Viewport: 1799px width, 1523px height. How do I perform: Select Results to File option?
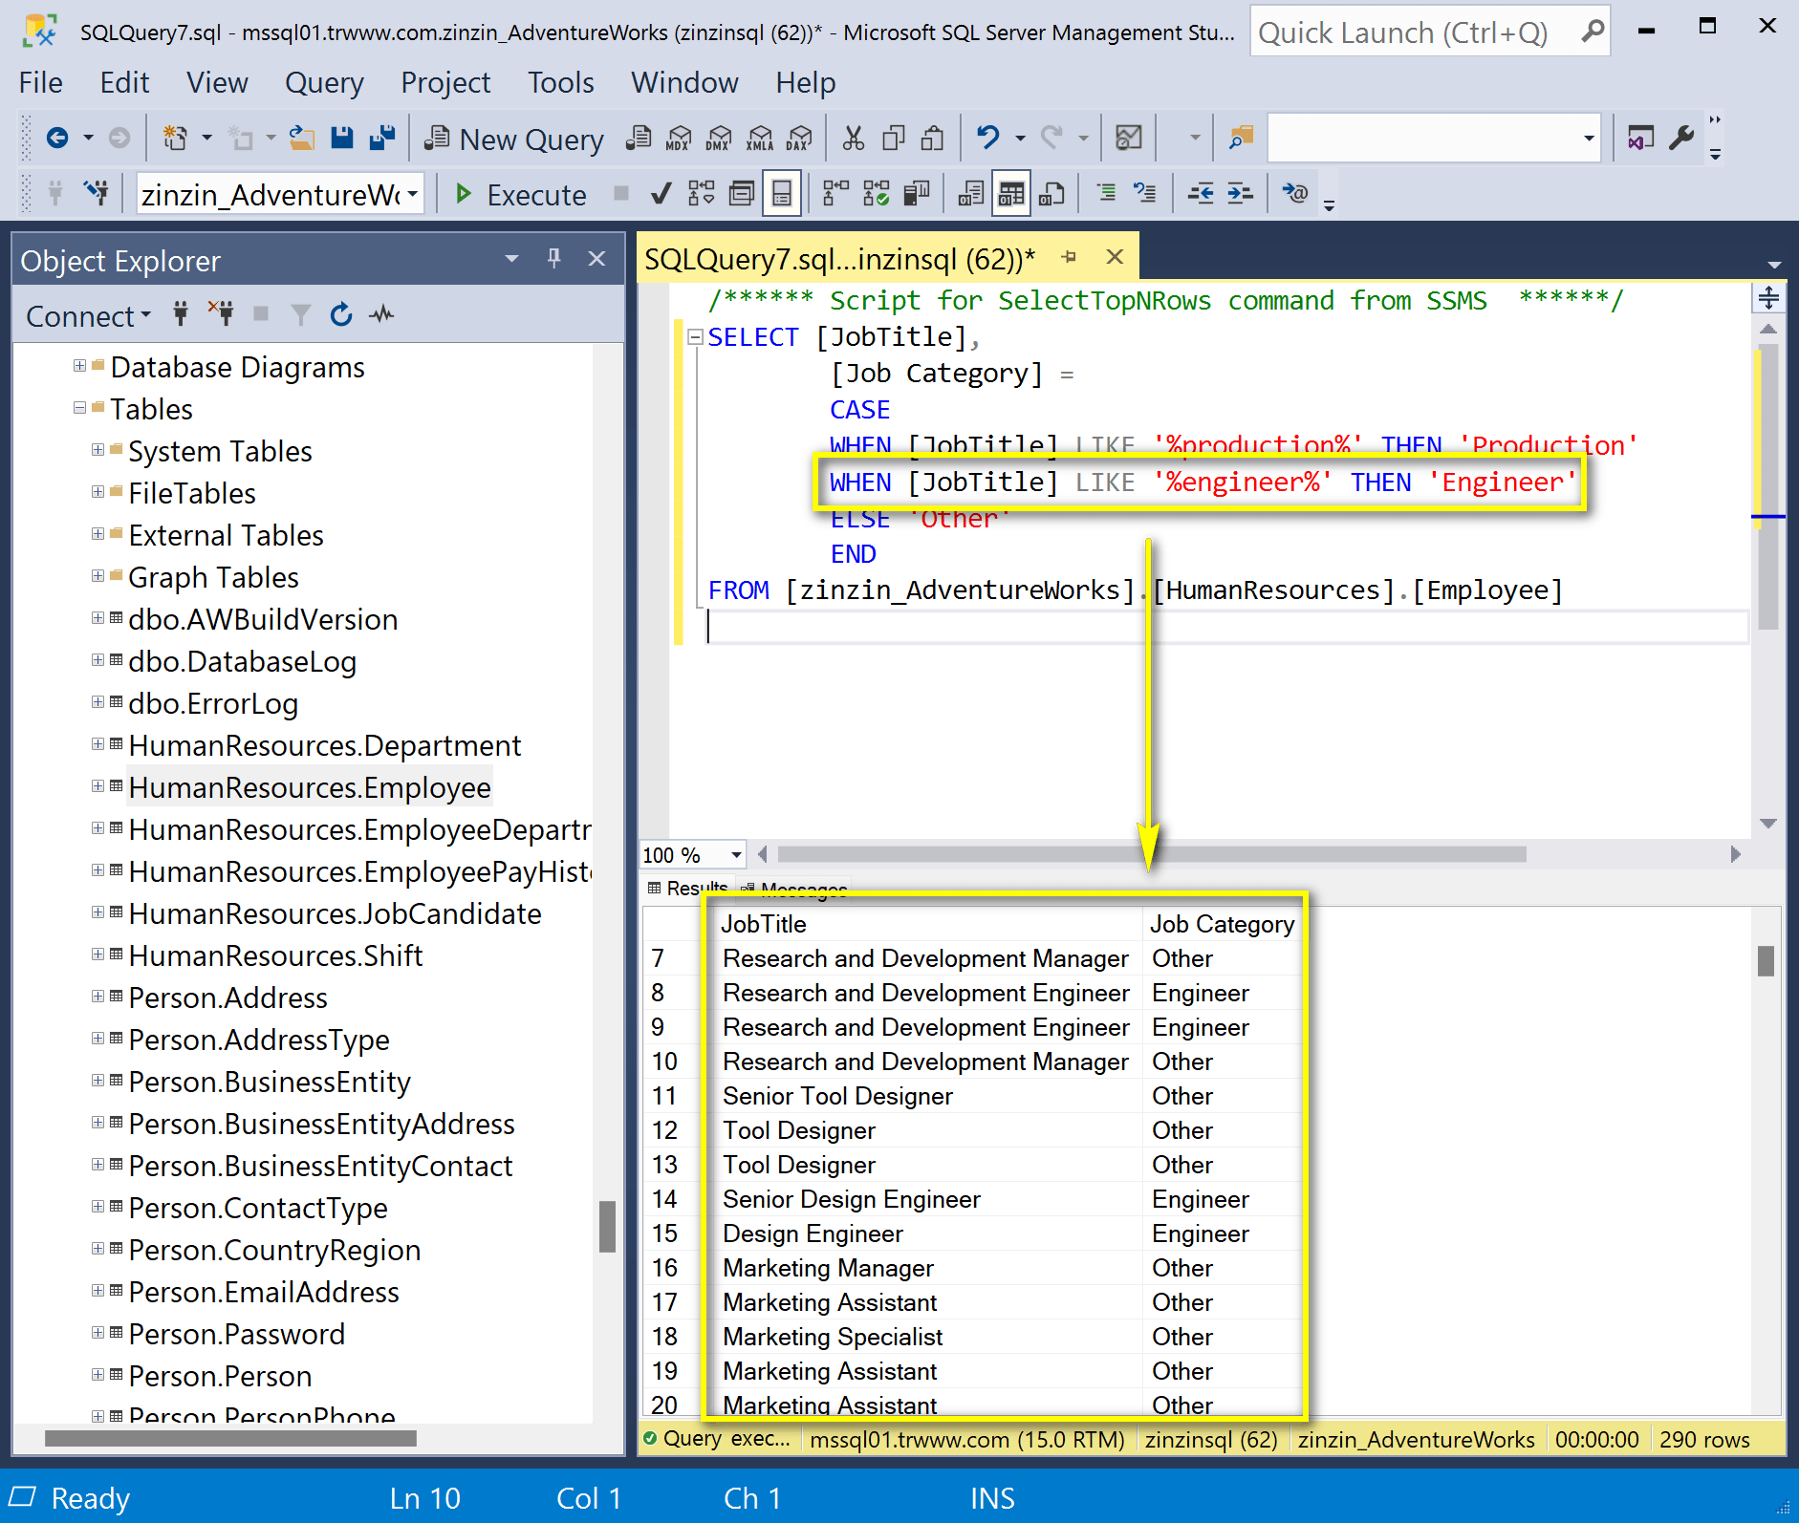[1051, 195]
